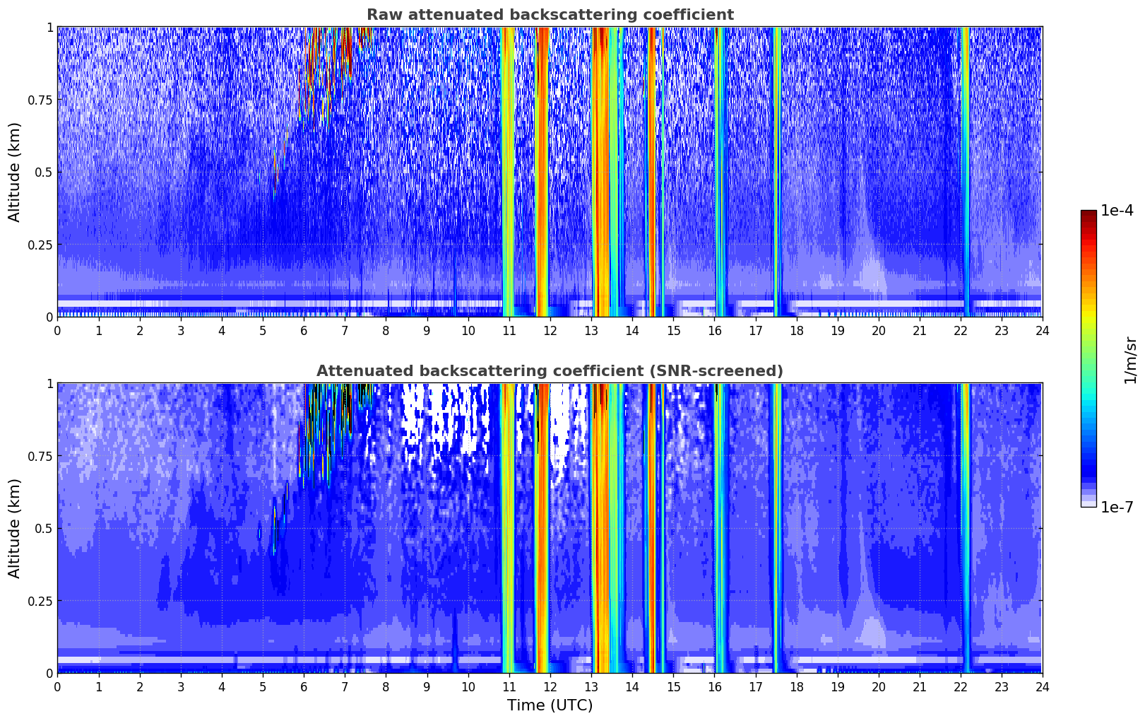Click hour tick "10" under the SNR-screened plot
The height and width of the screenshot is (721, 1145).
(x=468, y=686)
